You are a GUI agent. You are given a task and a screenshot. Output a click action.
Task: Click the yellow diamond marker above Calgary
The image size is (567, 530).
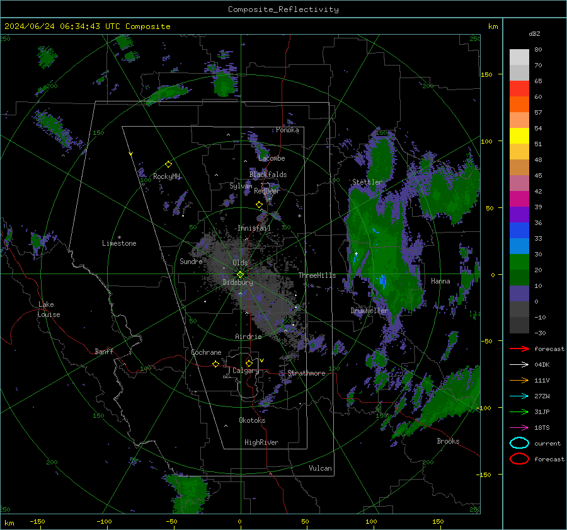pyautogui.click(x=249, y=363)
